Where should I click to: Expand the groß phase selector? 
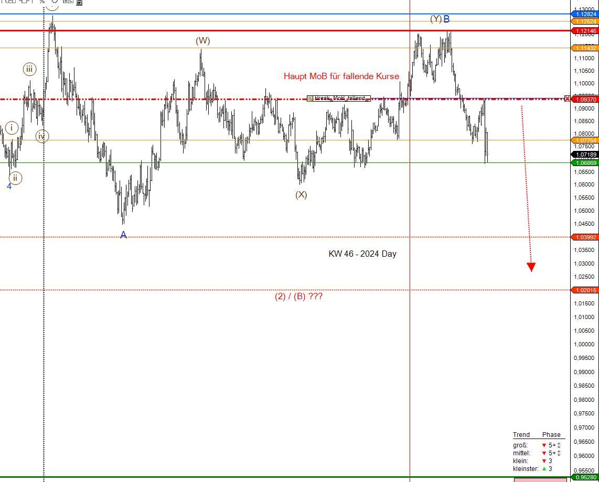(558, 445)
